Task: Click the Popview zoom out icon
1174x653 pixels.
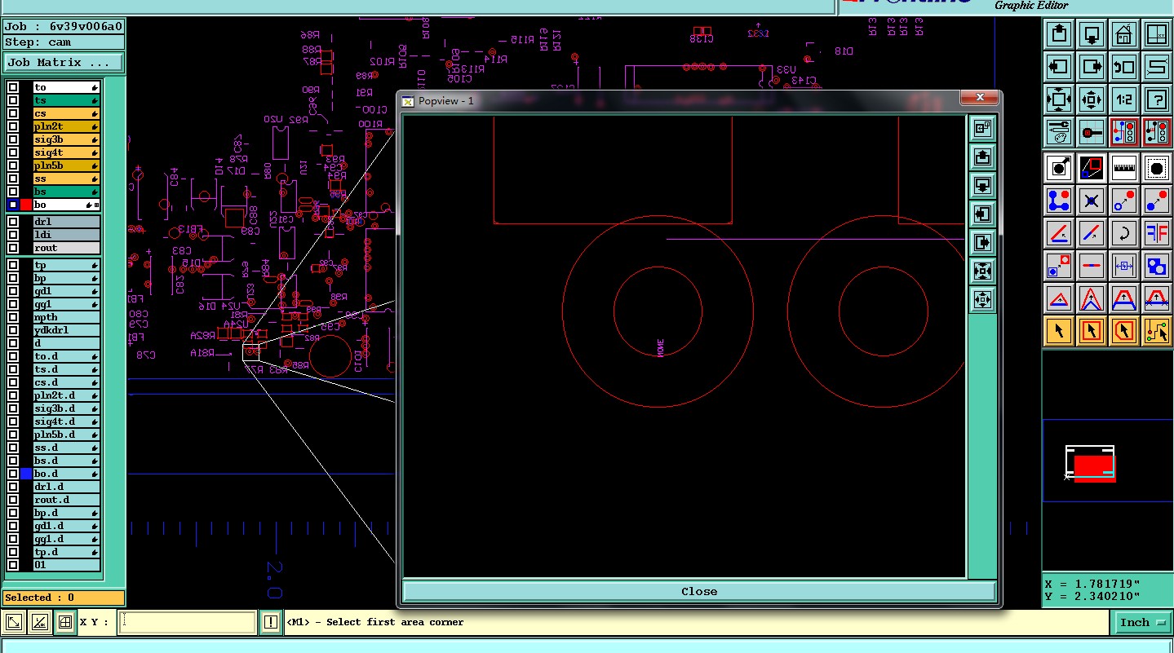Action: (983, 299)
